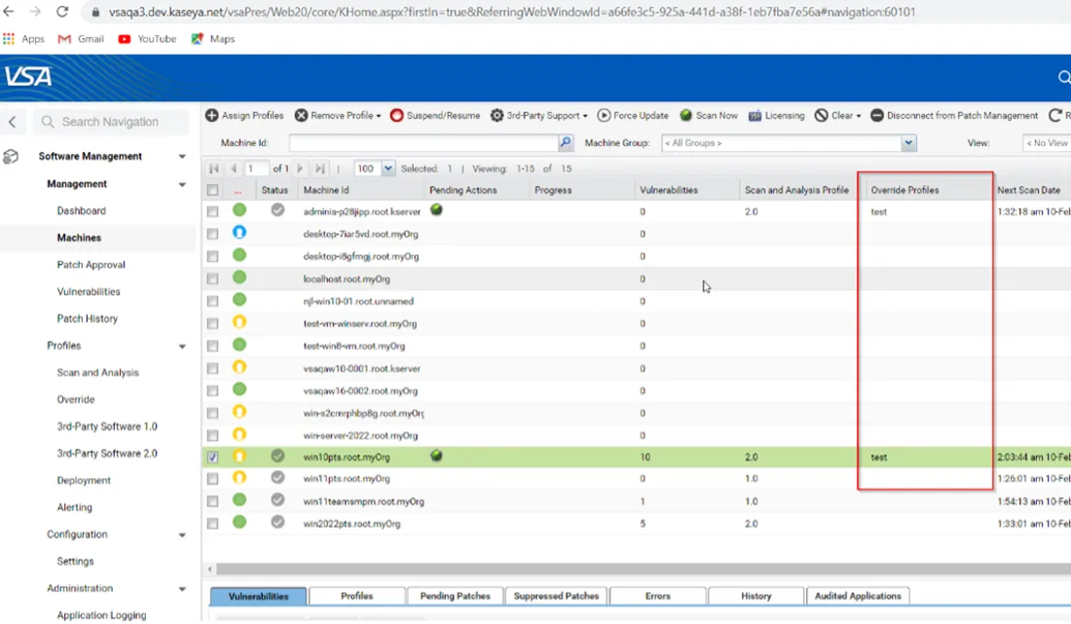Expand the Remove Profile dropdown menu
1071x624 pixels.
tap(378, 116)
